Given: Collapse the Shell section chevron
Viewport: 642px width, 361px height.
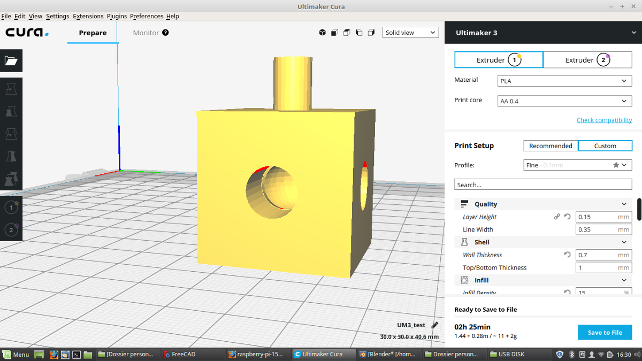Looking at the screenshot, I should [624, 242].
